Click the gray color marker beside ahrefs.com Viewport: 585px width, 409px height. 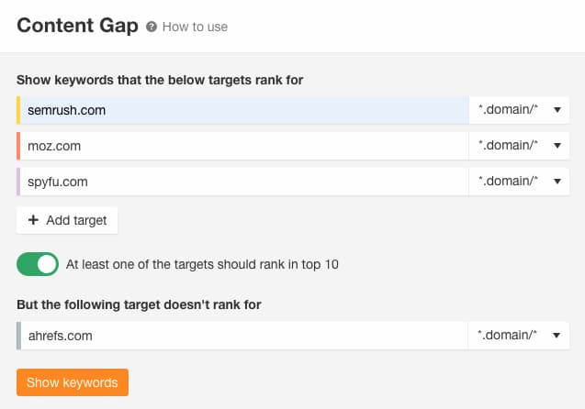tap(18, 336)
